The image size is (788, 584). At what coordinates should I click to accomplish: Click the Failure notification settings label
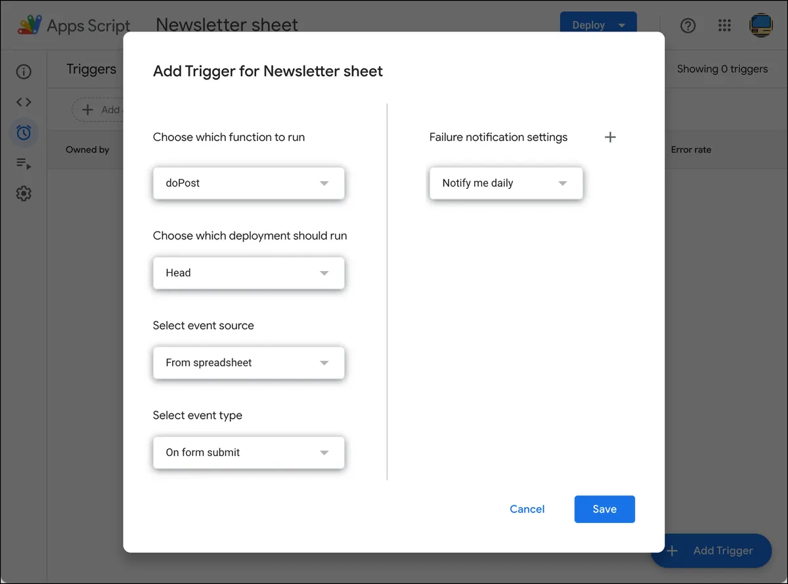coord(498,137)
